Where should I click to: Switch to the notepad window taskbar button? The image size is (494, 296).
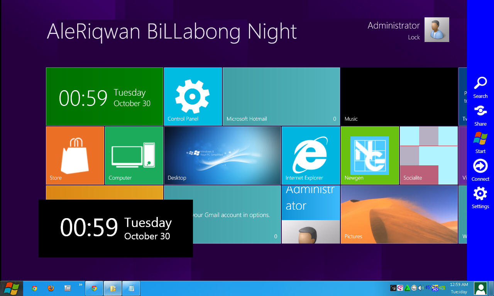131,288
